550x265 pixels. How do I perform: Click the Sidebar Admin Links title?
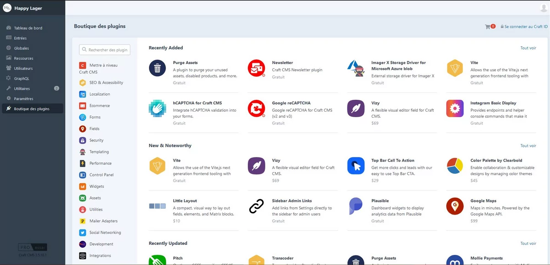(x=292, y=201)
